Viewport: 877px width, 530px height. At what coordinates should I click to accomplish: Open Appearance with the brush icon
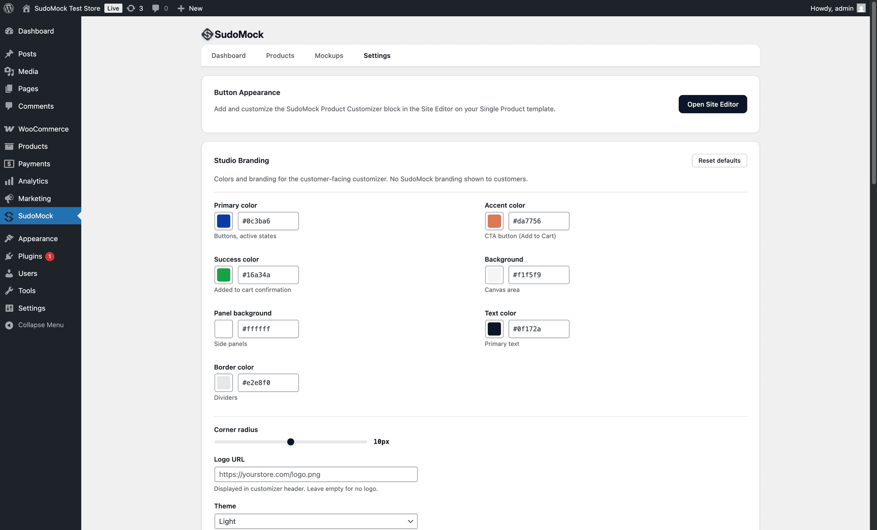coord(10,238)
